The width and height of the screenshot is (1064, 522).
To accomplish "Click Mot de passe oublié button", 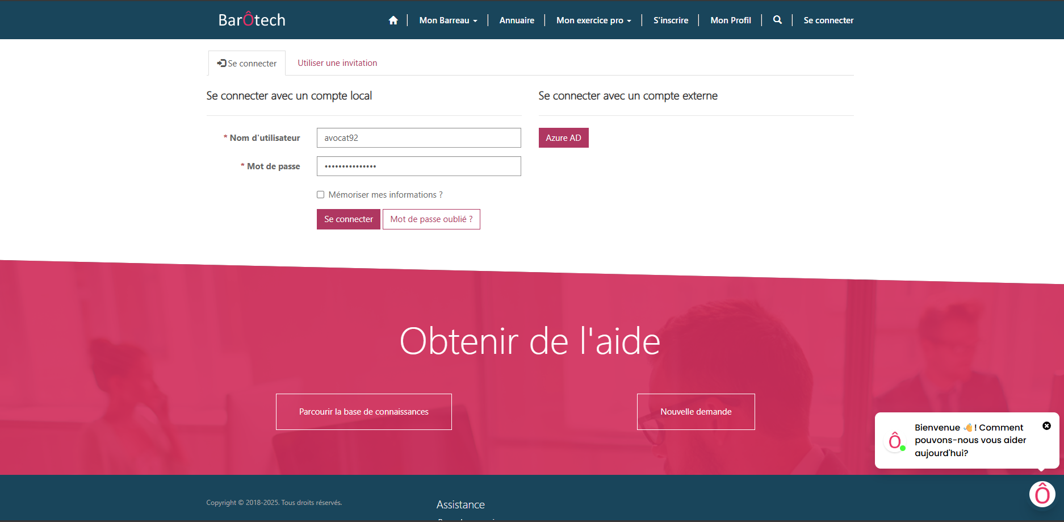I will 431,219.
